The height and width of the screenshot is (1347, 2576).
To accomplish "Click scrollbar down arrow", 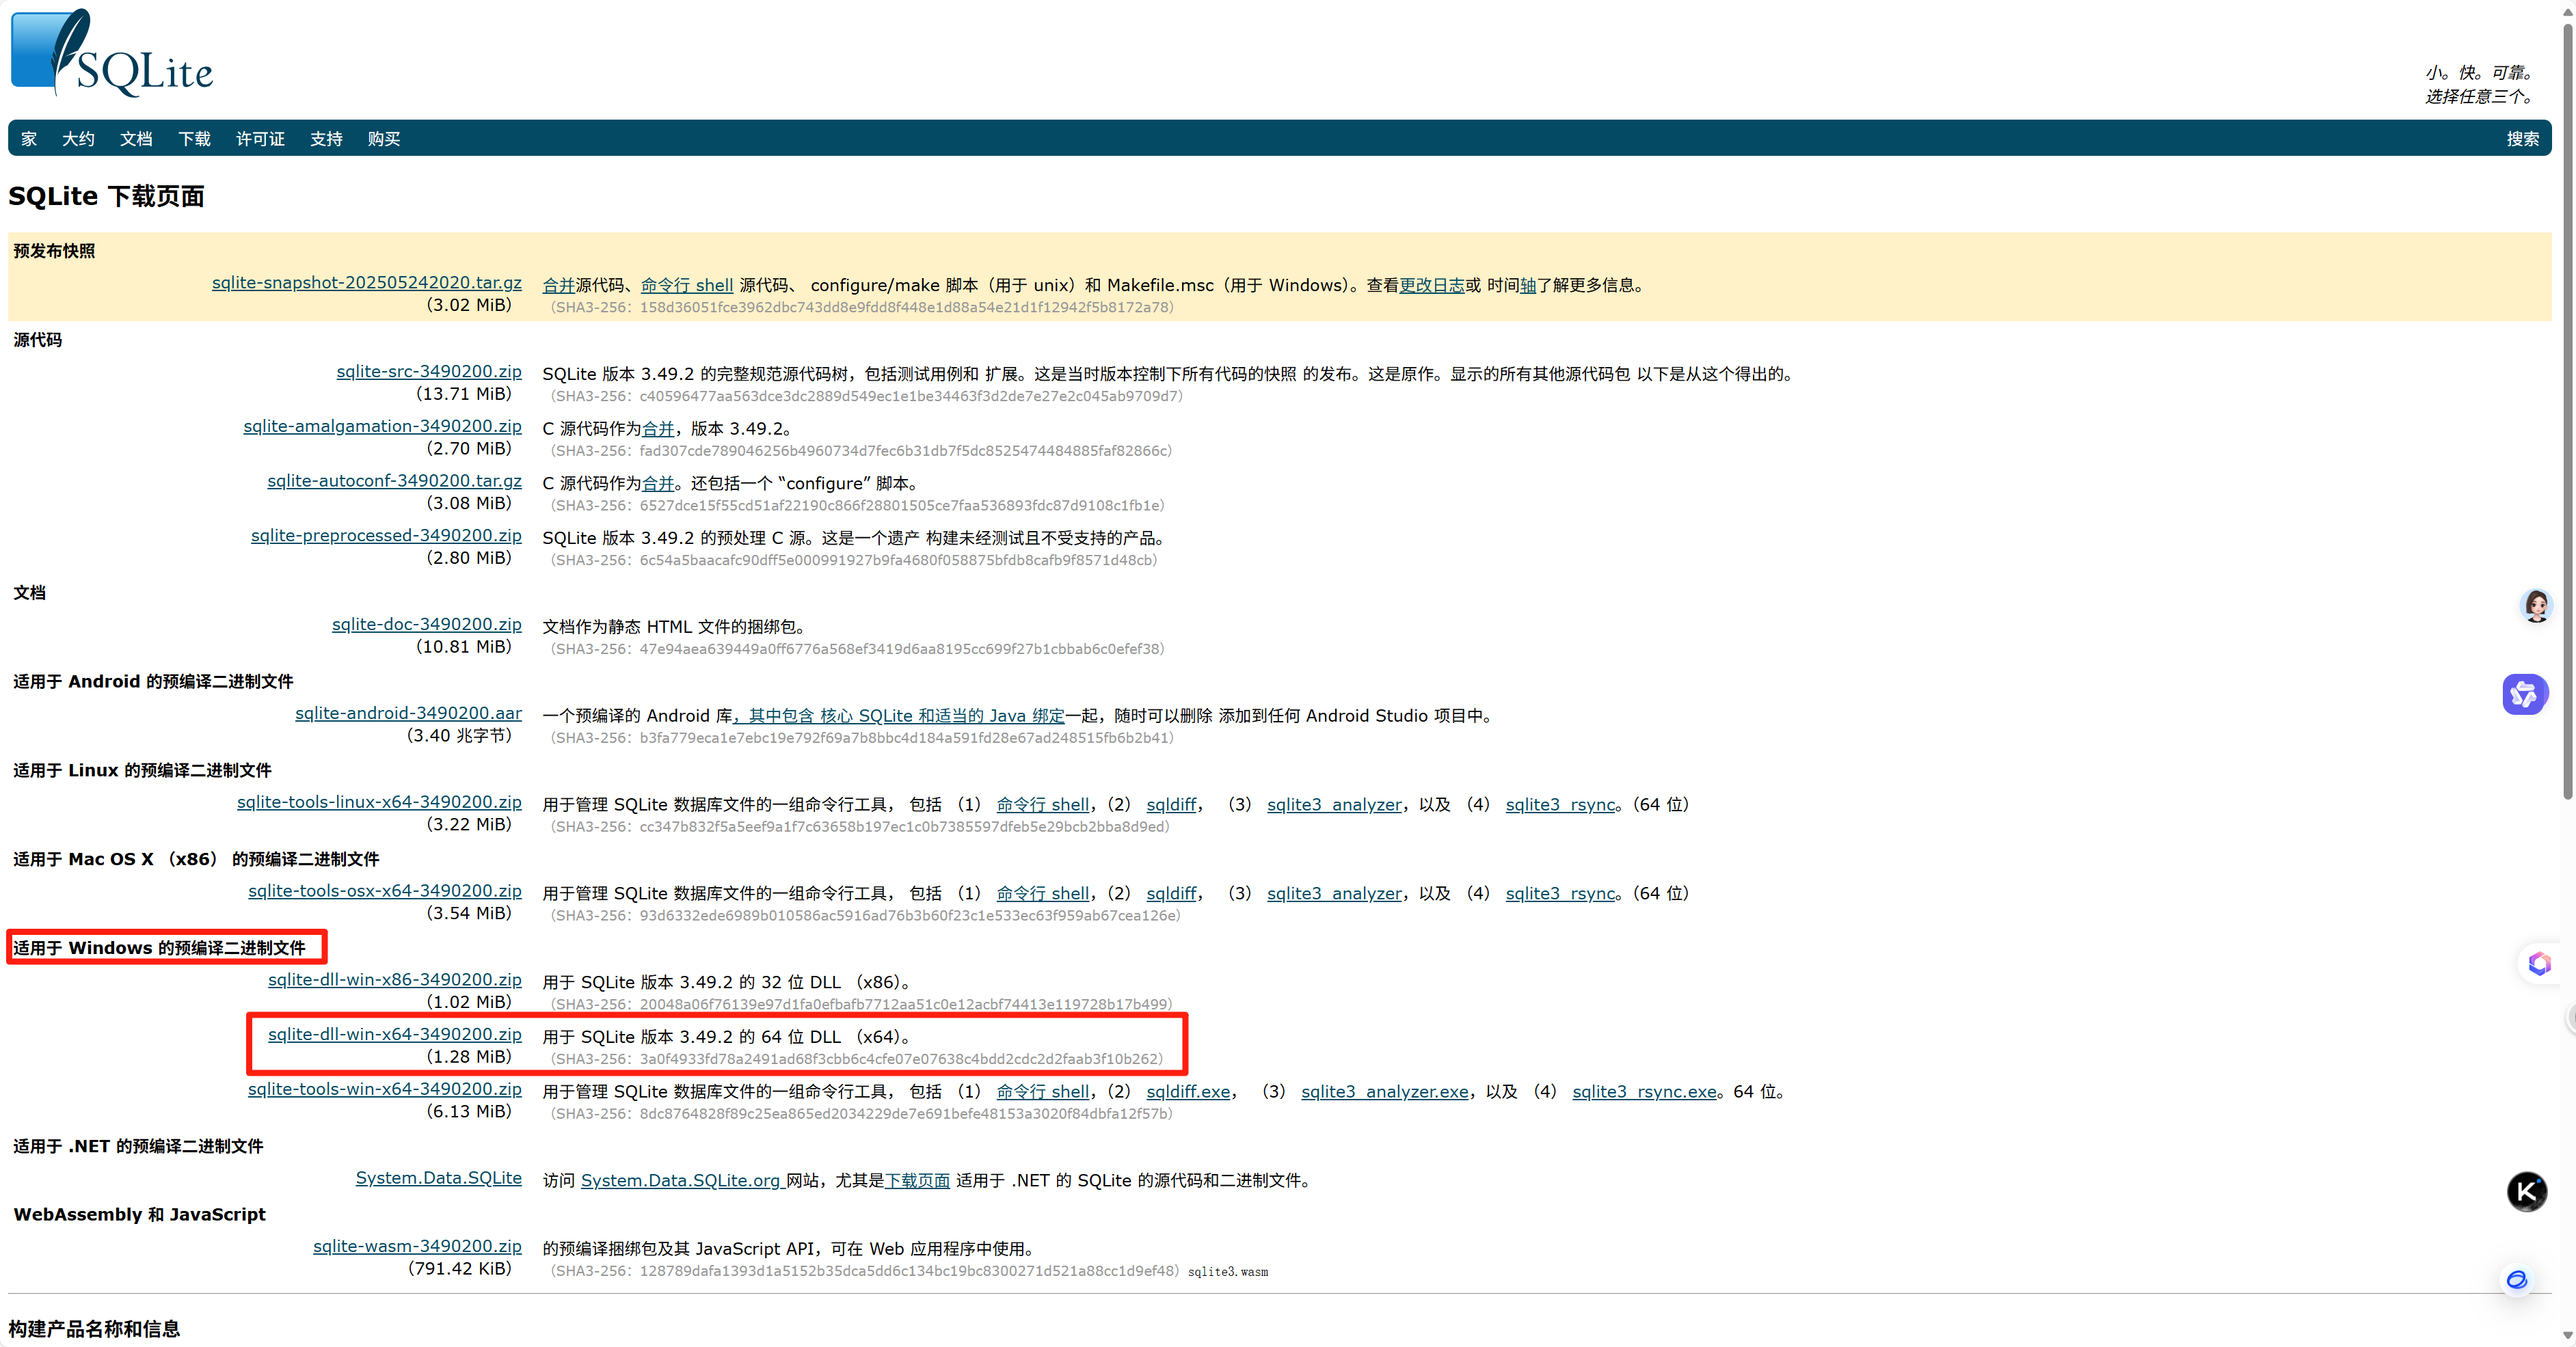I will pyautogui.click(x=2567, y=1335).
